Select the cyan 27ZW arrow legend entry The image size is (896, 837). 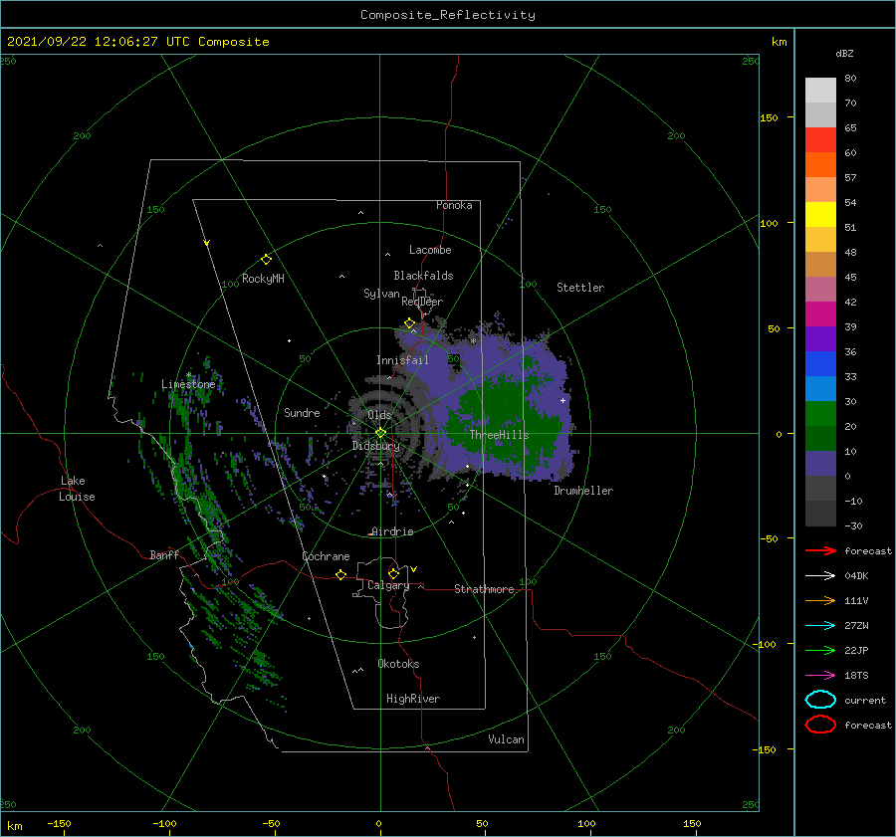[820, 626]
